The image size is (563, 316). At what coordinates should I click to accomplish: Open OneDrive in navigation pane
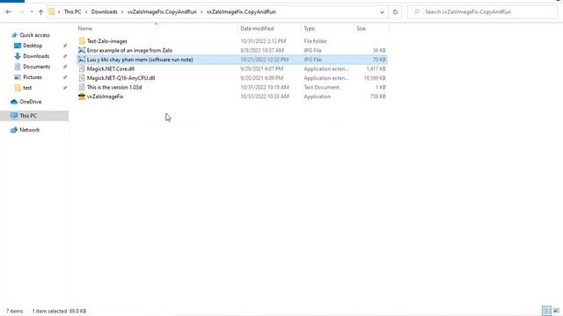[x=31, y=102]
